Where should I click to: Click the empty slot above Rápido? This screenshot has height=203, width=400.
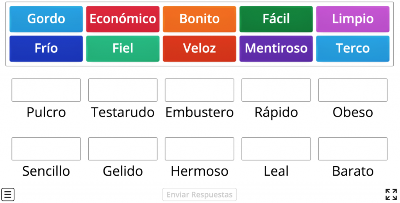[x=276, y=90]
